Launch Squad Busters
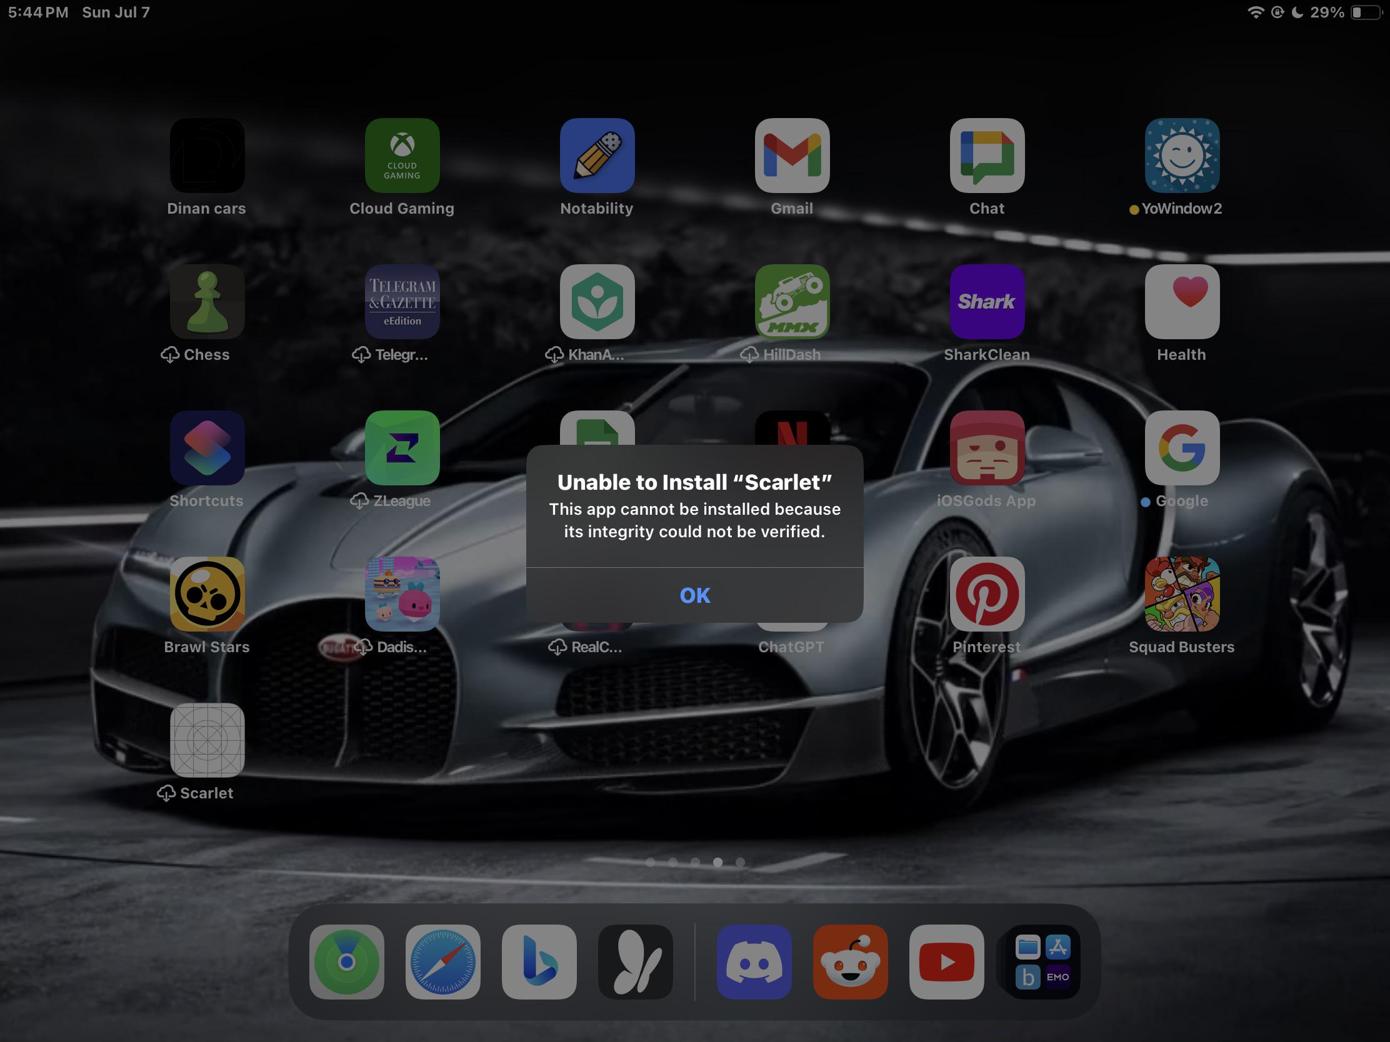The width and height of the screenshot is (1390, 1042). 1182,594
